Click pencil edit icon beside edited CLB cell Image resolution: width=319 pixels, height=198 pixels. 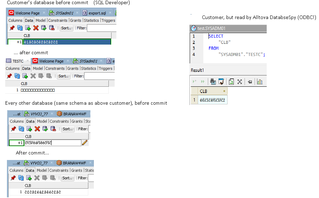(x=85, y=143)
